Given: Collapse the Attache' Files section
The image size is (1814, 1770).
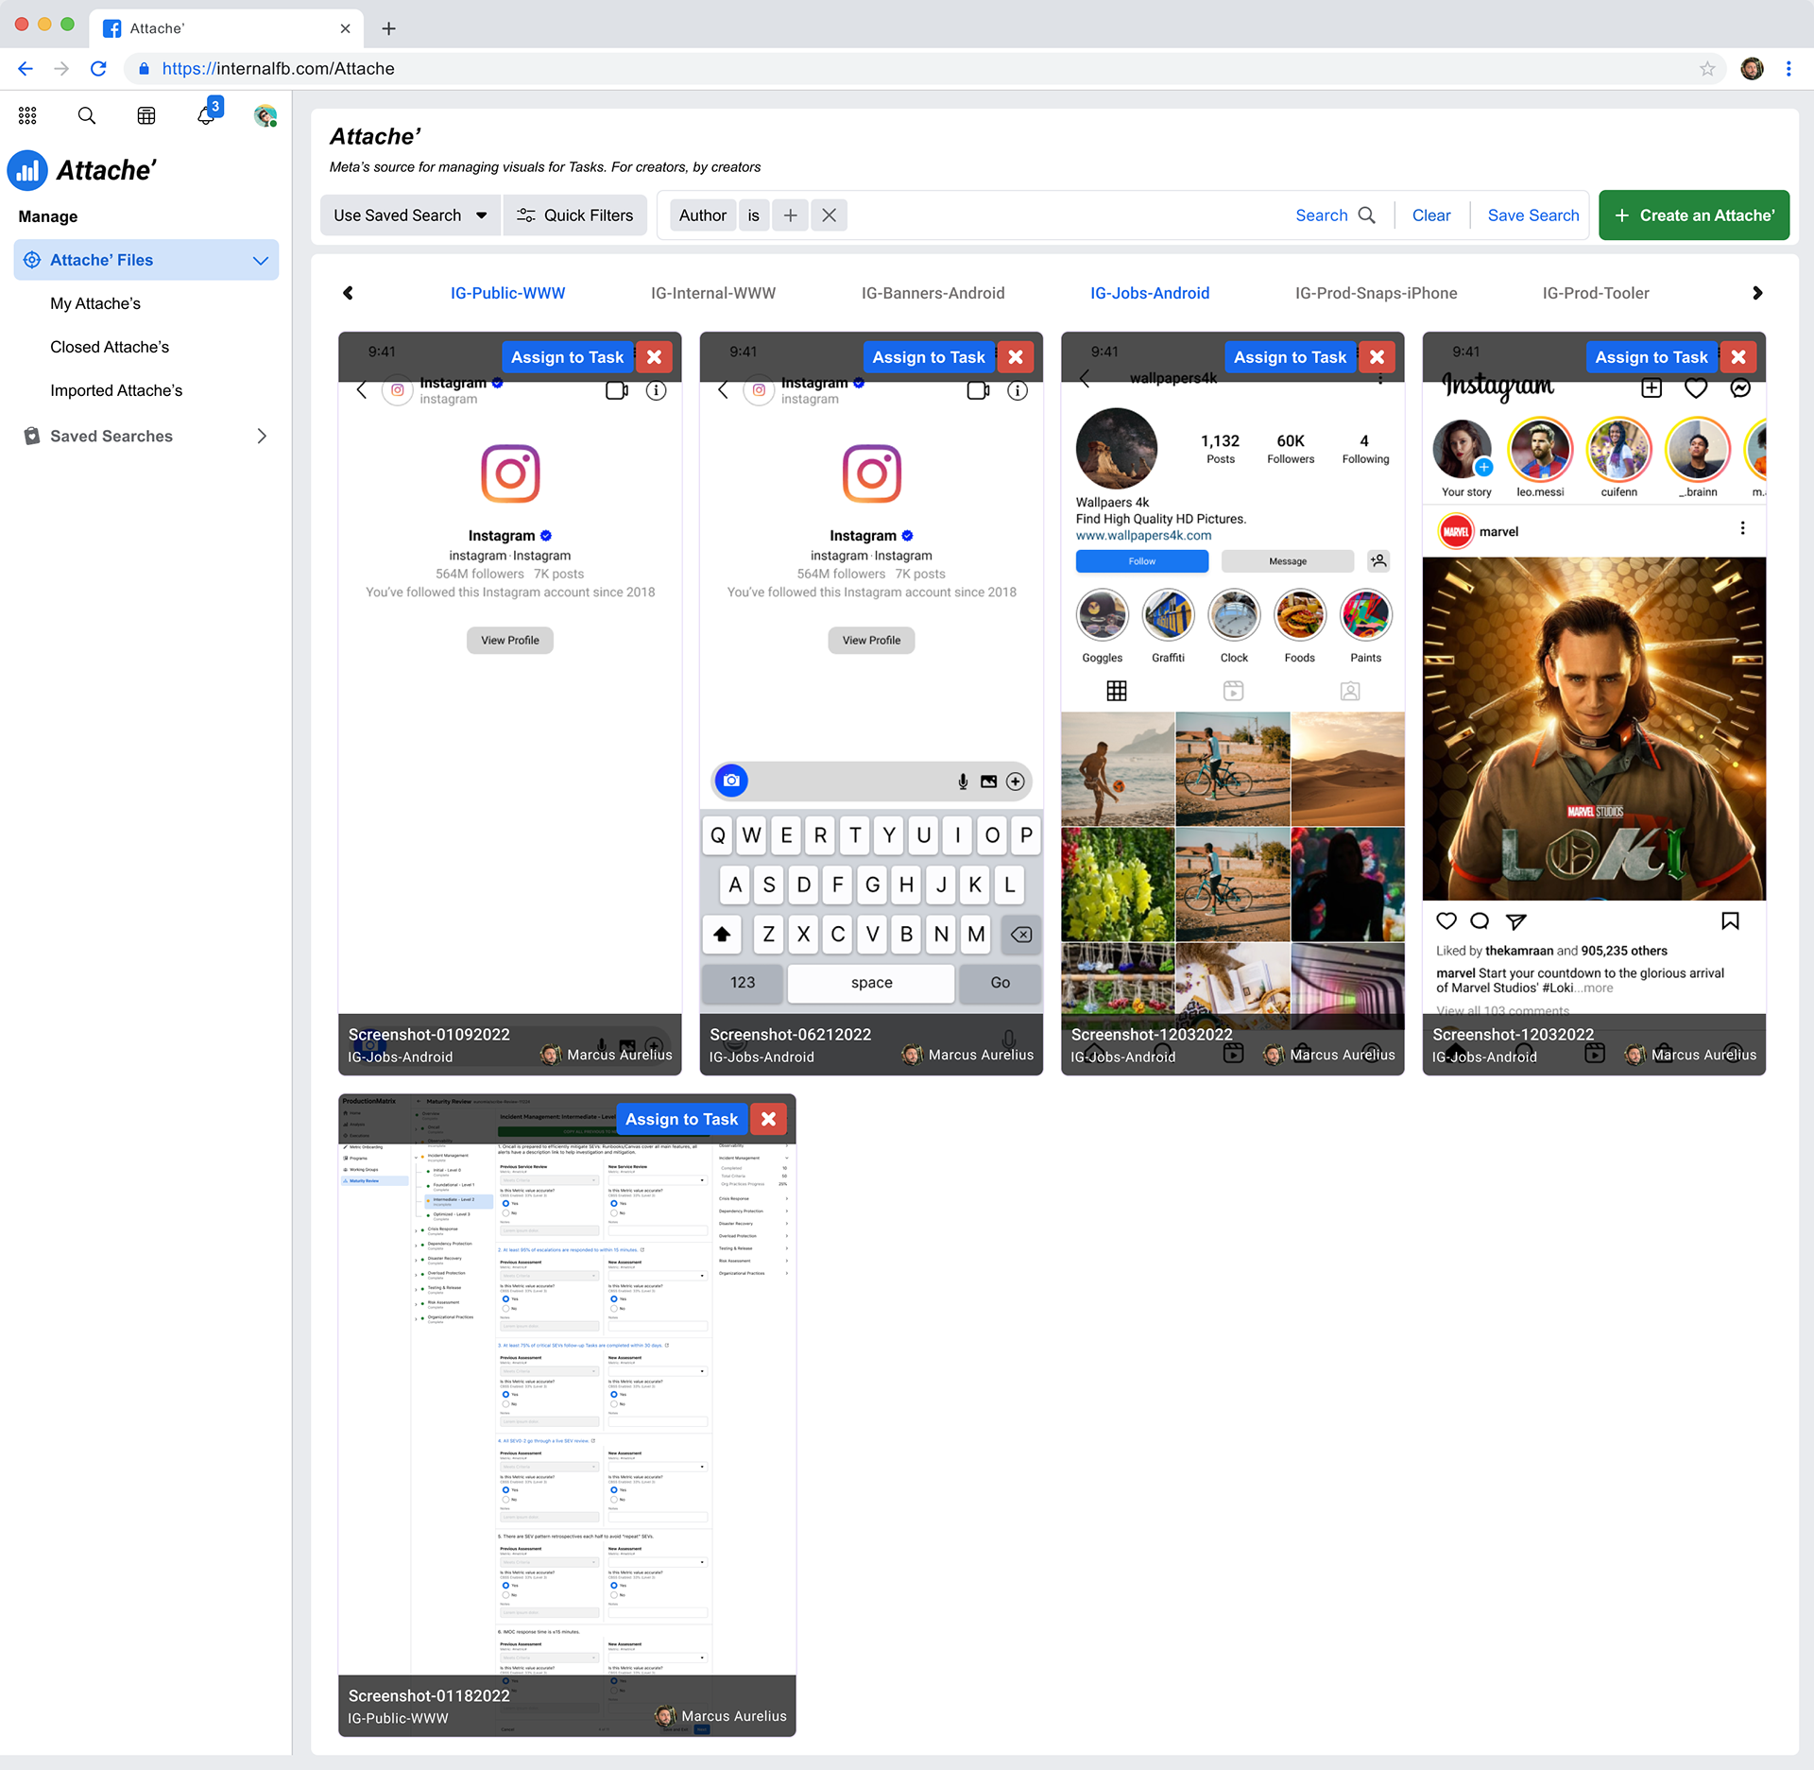Looking at the screenshot, I should tap(261, 261).
